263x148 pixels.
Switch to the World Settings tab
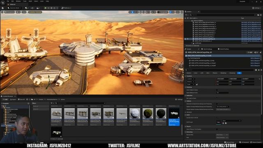pyautogui.click(x=207, y=49)
